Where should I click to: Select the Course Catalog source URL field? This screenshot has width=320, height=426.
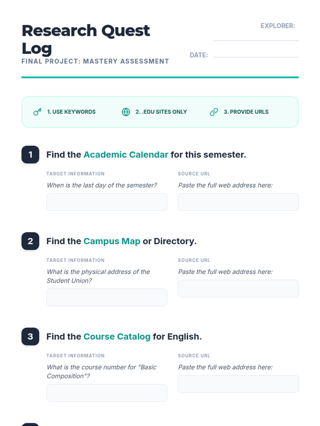pos(238,384)
